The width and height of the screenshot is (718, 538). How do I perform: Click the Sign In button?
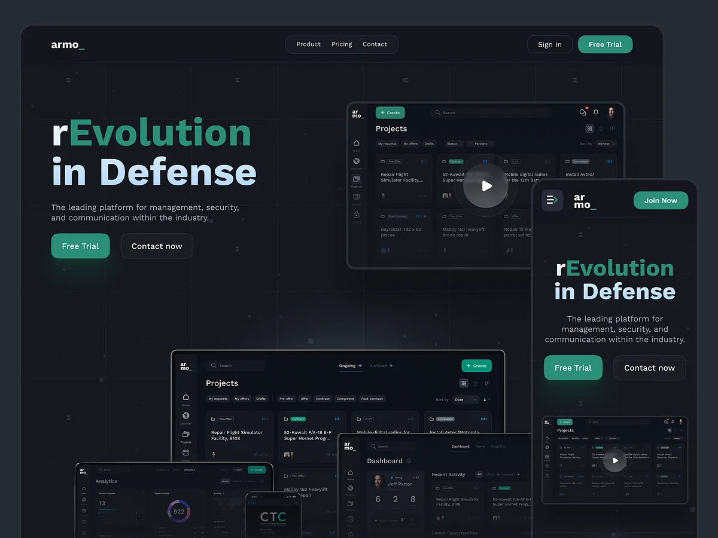(550, 44)
